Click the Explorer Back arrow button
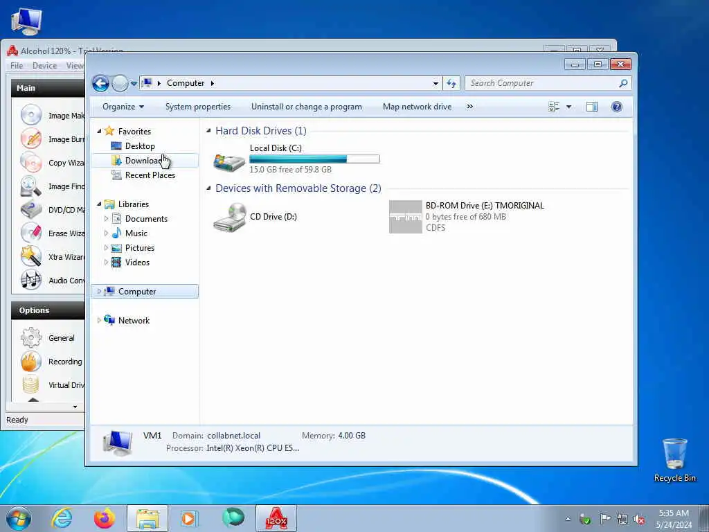The width and height of the screenshot is (709, 532). pyautogui.click(x=100, y=83)
